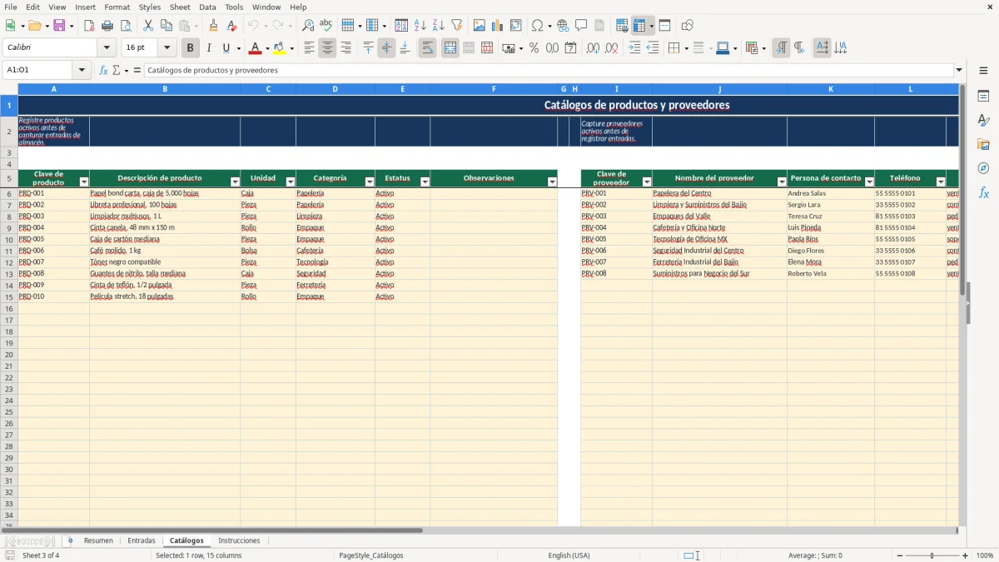
Task: Insert an image
Action: tap(480, 26)
